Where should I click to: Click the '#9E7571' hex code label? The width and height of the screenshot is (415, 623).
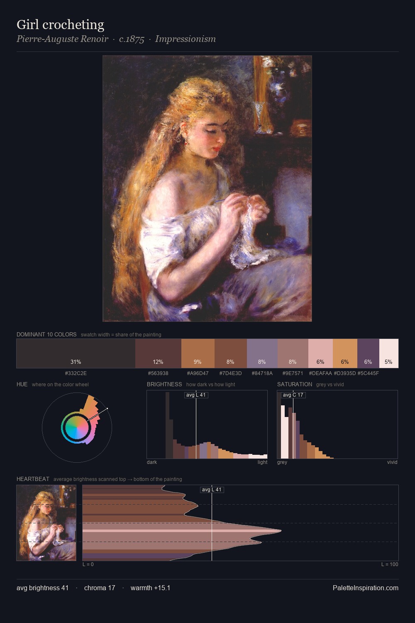coord(293,373)
